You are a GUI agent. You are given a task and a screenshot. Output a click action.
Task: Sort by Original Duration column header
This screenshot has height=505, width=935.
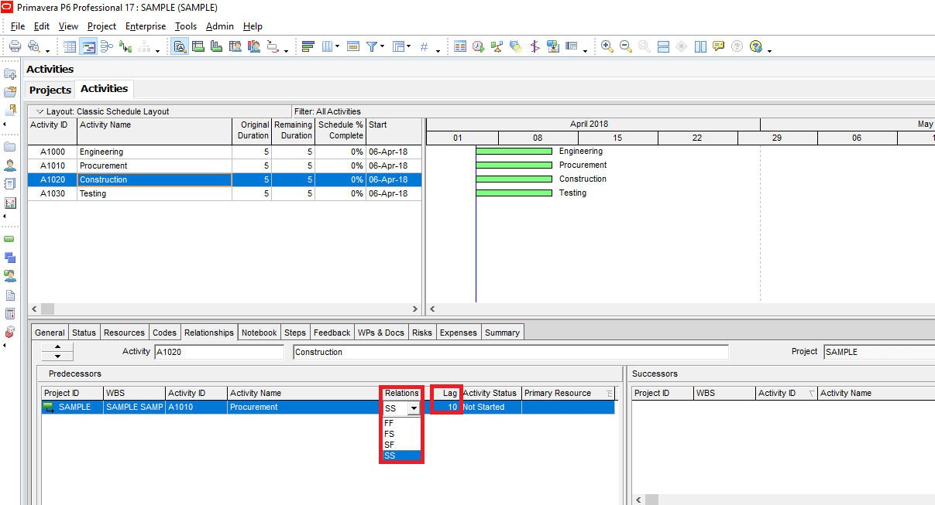click(x=252, y=130)
